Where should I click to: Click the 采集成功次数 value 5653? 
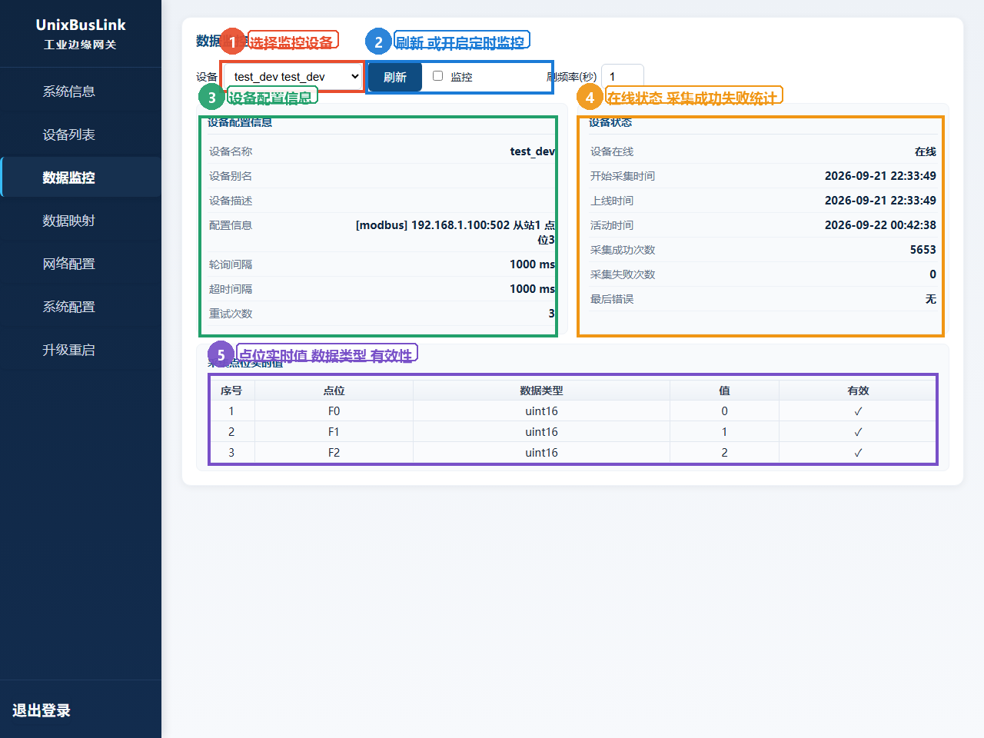click(x=922, y=250)
